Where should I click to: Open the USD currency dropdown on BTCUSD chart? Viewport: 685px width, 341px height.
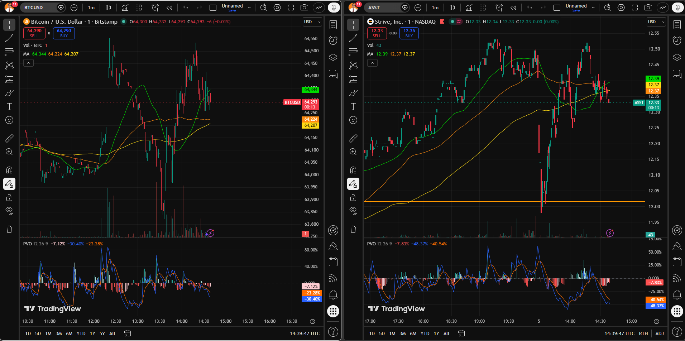[x=312, y=22]
